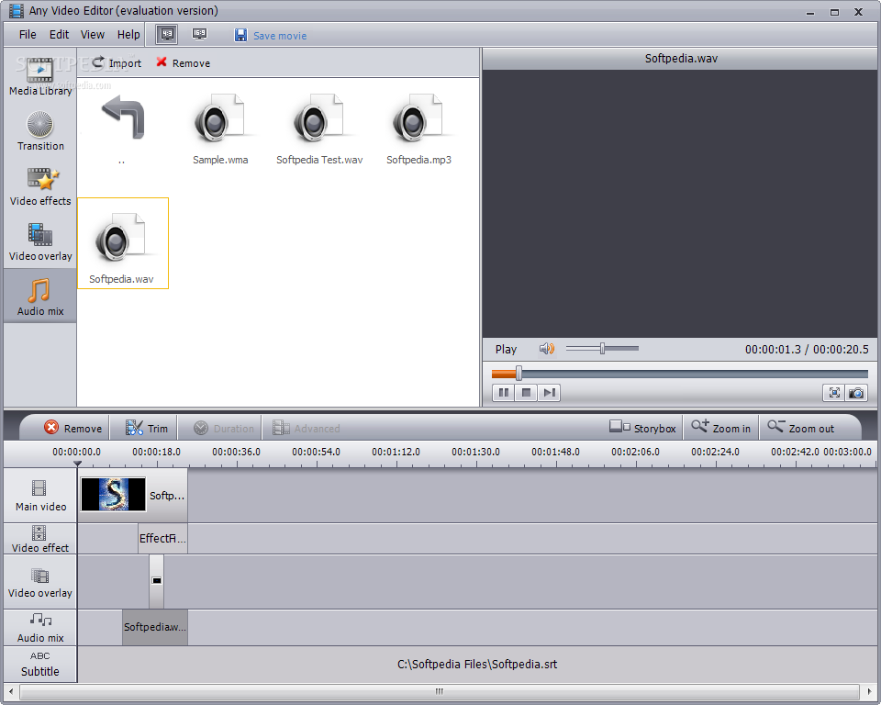This screenshot has height=705, width=881.
Task: Open the Edit menu
Action: (x=59, y=34)
